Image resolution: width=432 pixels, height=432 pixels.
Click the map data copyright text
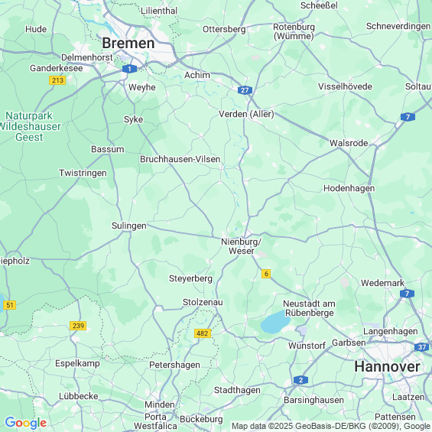(331, 426)
